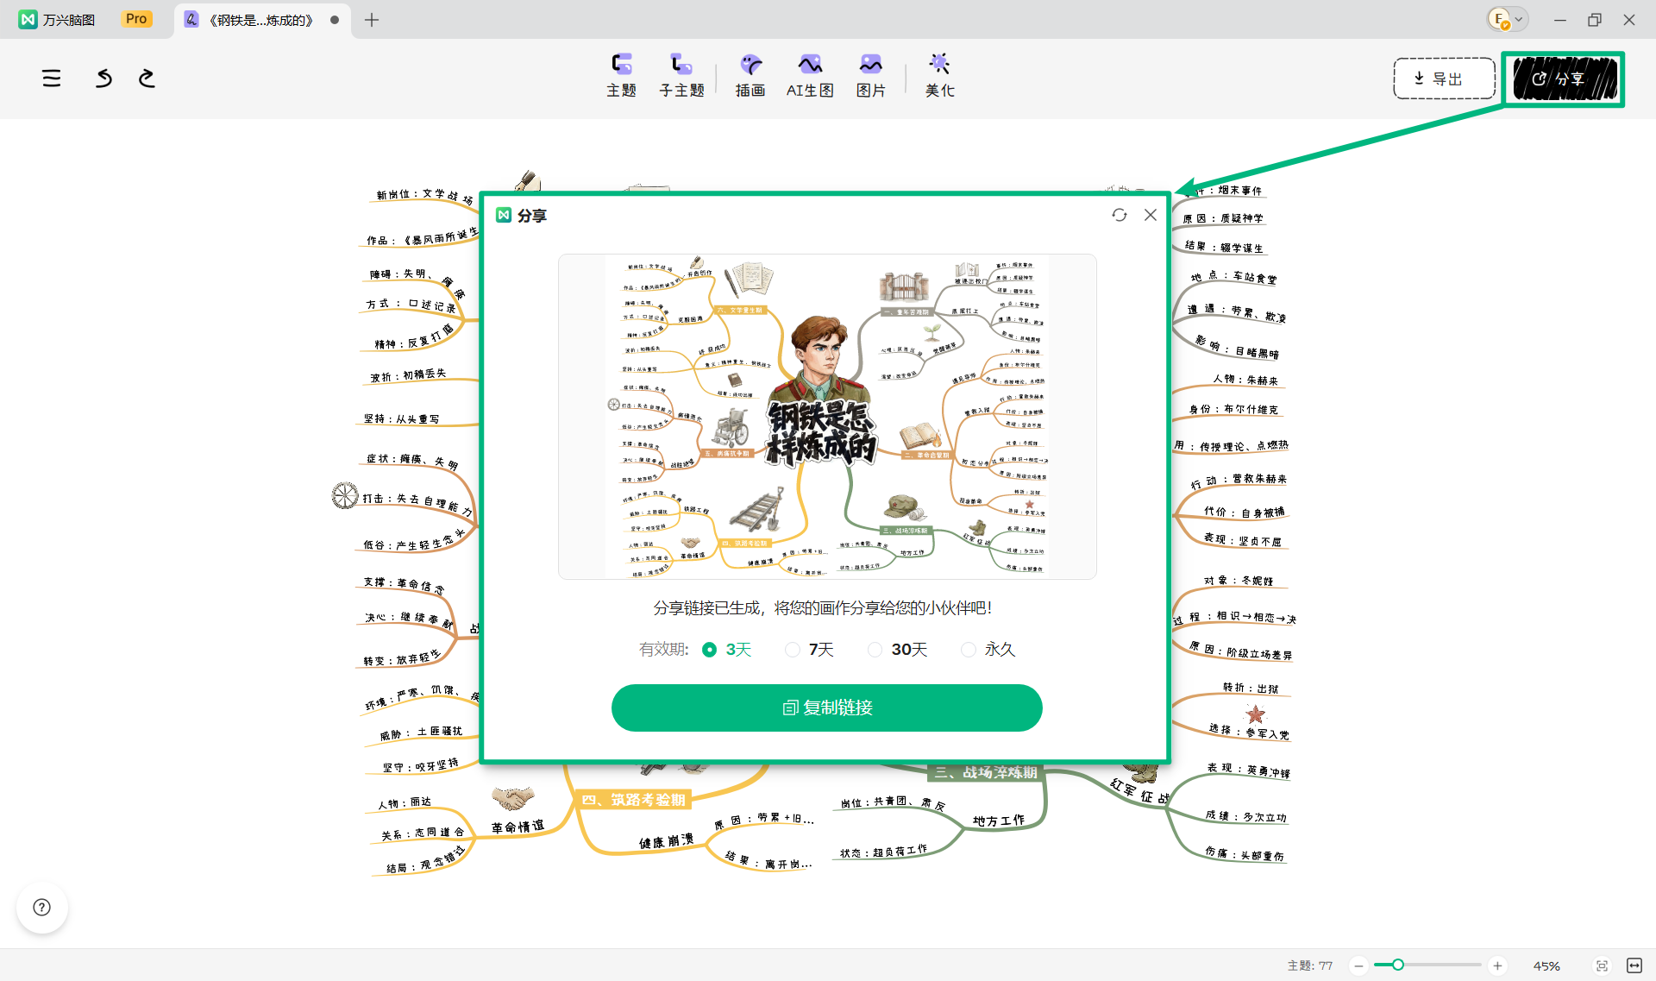Click the mind map preview thumbnail

tap(827, 416)
